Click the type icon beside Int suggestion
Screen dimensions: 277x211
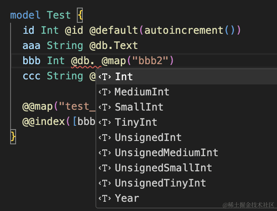[105, 77]
